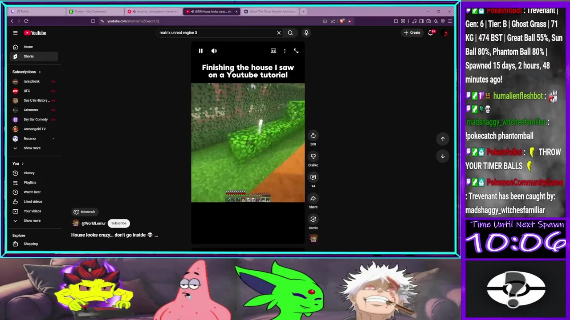Enter fullscreen for the Short

pos(296,51)
